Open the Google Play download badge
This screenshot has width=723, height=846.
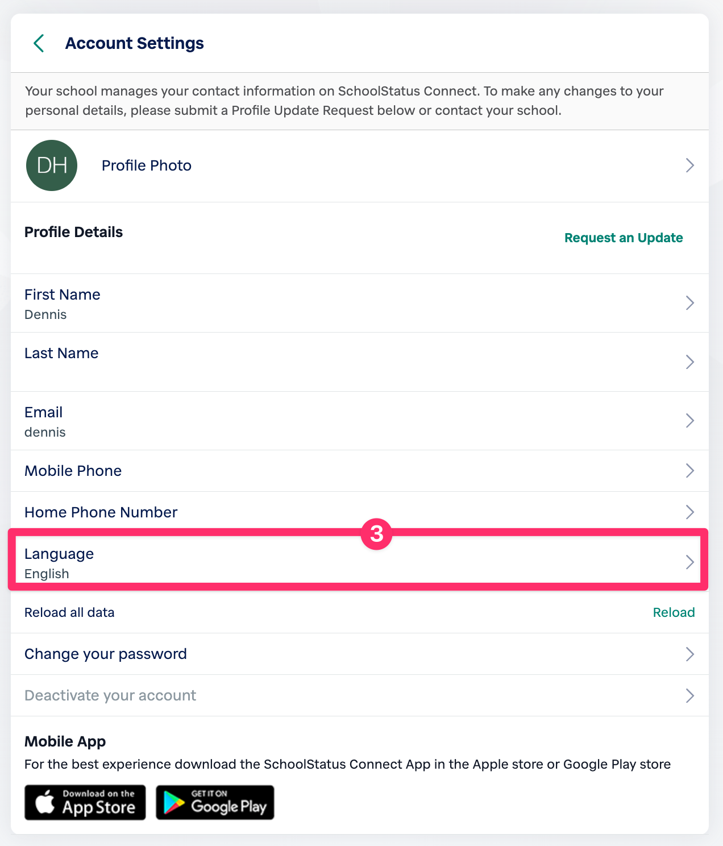click(x=215, y=802)
